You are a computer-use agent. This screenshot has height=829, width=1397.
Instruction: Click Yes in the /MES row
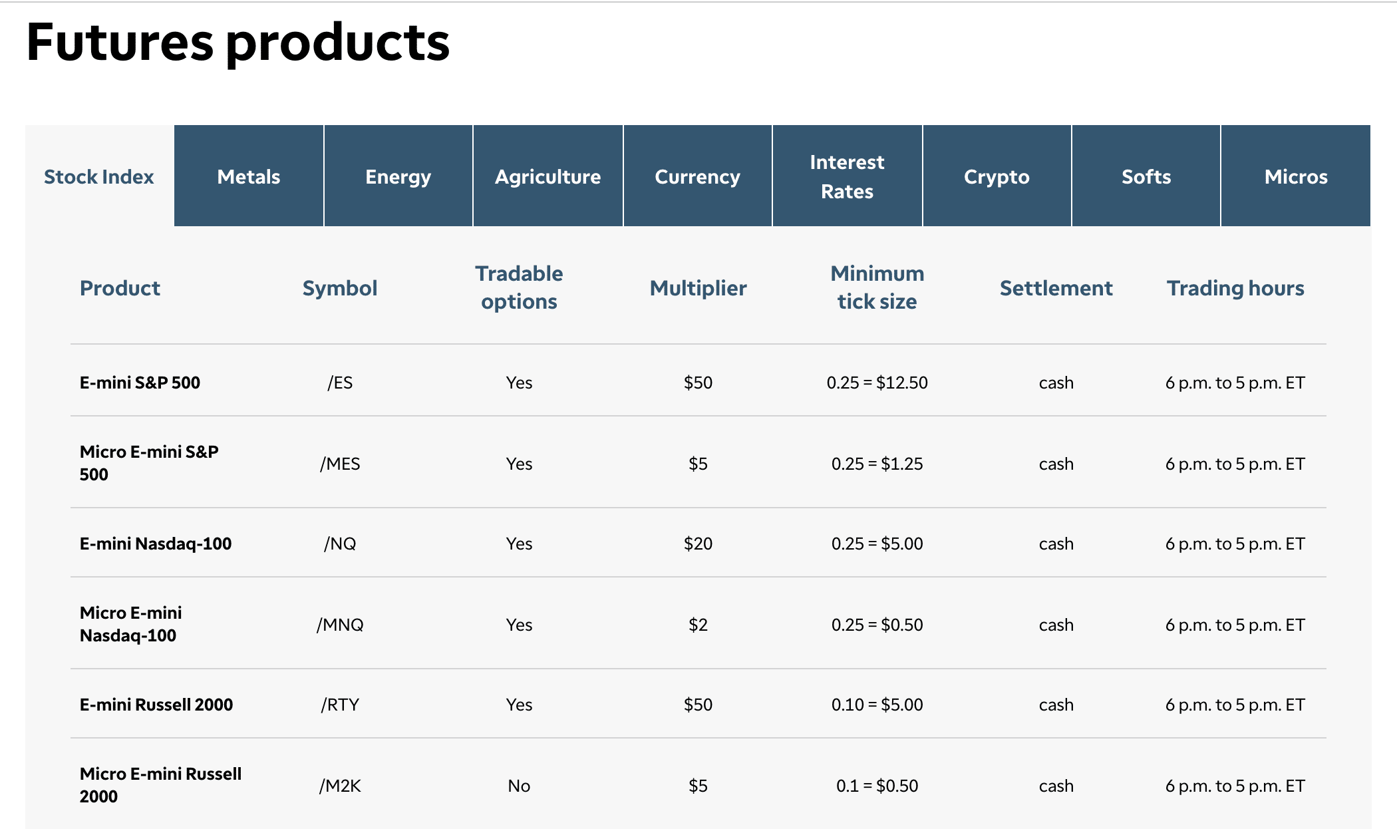(x=519, y=464)
